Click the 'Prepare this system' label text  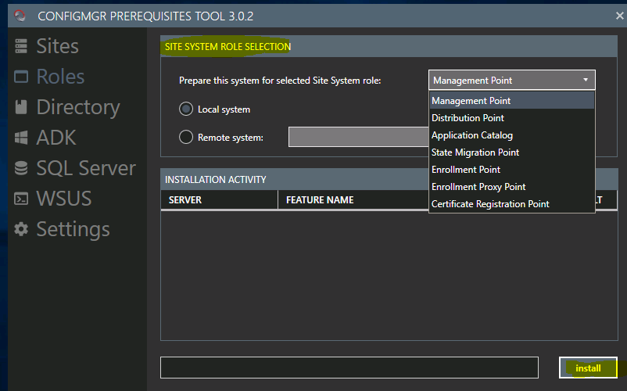280,81
